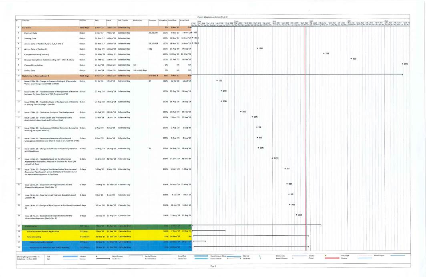
Task: Click 'Issue CE No. 64' tree survey task
Action: pos(50,197)
